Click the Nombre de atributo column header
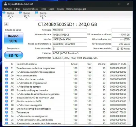 [40, 64]
